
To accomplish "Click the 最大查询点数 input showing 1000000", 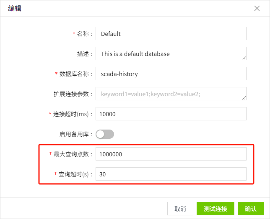I will coord(171,154).
